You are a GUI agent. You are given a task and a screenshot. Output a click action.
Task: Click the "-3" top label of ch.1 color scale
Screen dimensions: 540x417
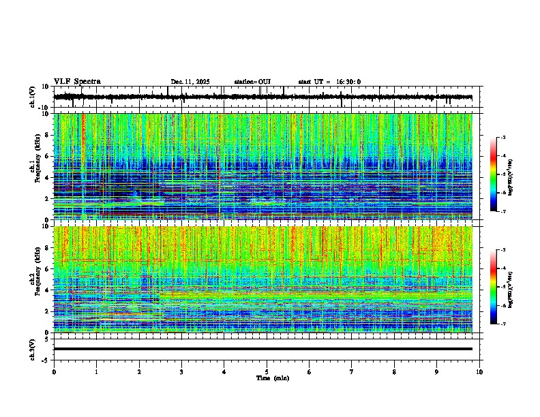[502, 137]
